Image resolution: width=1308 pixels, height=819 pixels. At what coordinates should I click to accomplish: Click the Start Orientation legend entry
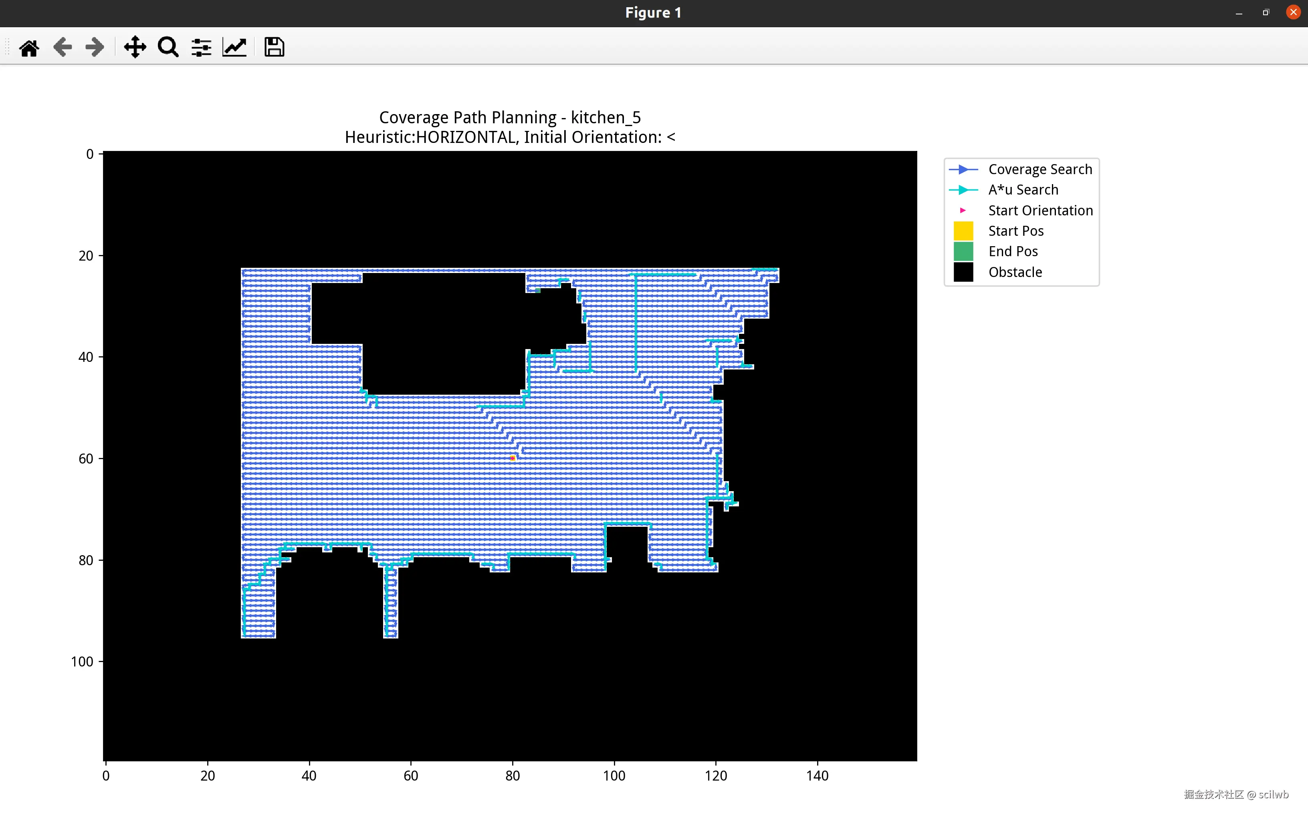1040,211
